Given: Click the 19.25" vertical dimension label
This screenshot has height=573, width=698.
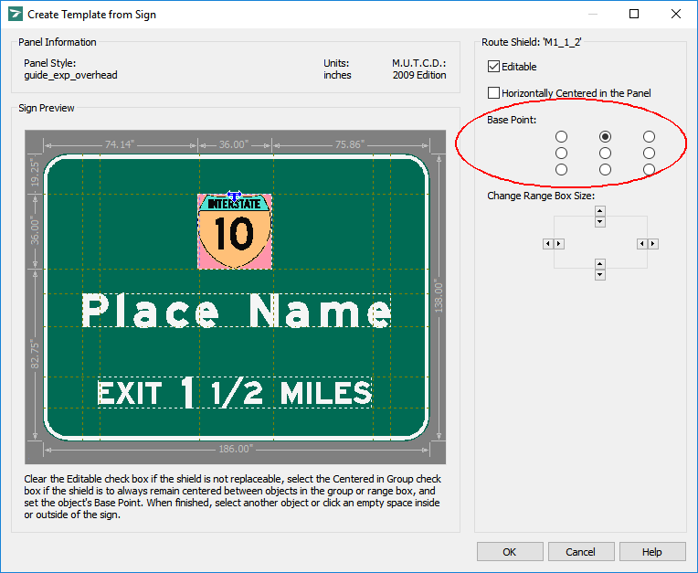Looking at the screenshot, I should (35, 174).
